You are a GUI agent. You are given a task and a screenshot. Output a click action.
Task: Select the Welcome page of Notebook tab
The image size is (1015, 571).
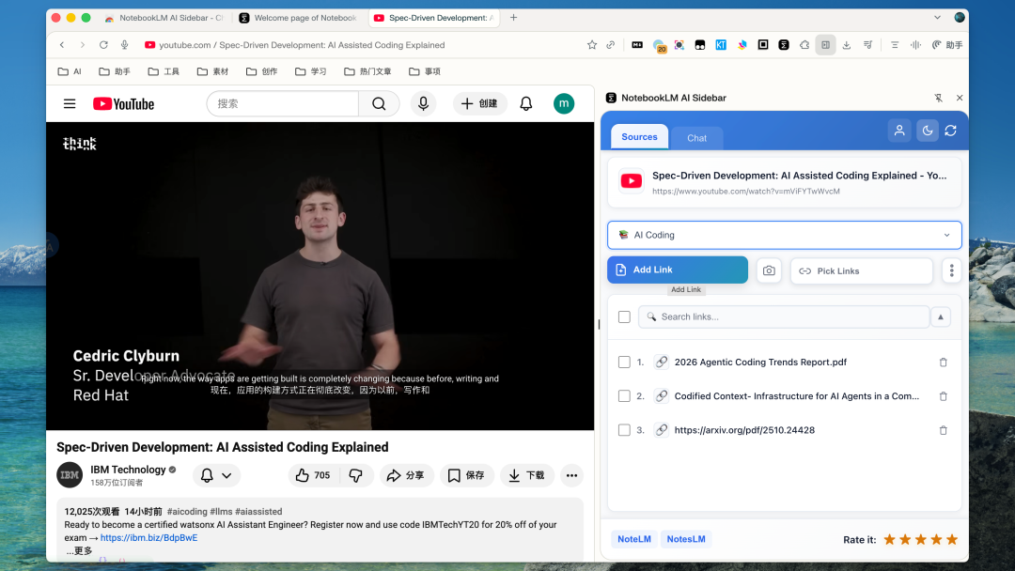(299, 18)
